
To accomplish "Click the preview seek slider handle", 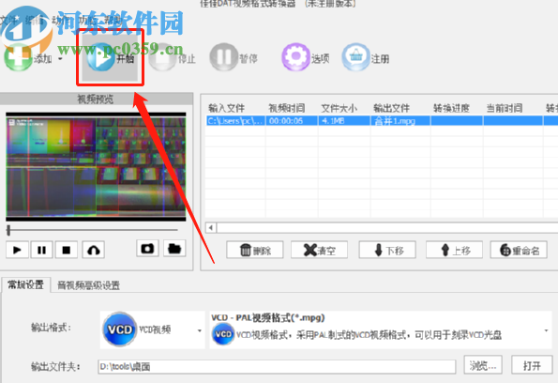I will (8, 230).
